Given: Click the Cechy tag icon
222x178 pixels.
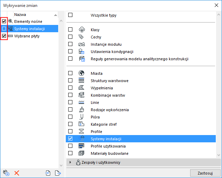Looking at the screenshot, I should (81, 37).
